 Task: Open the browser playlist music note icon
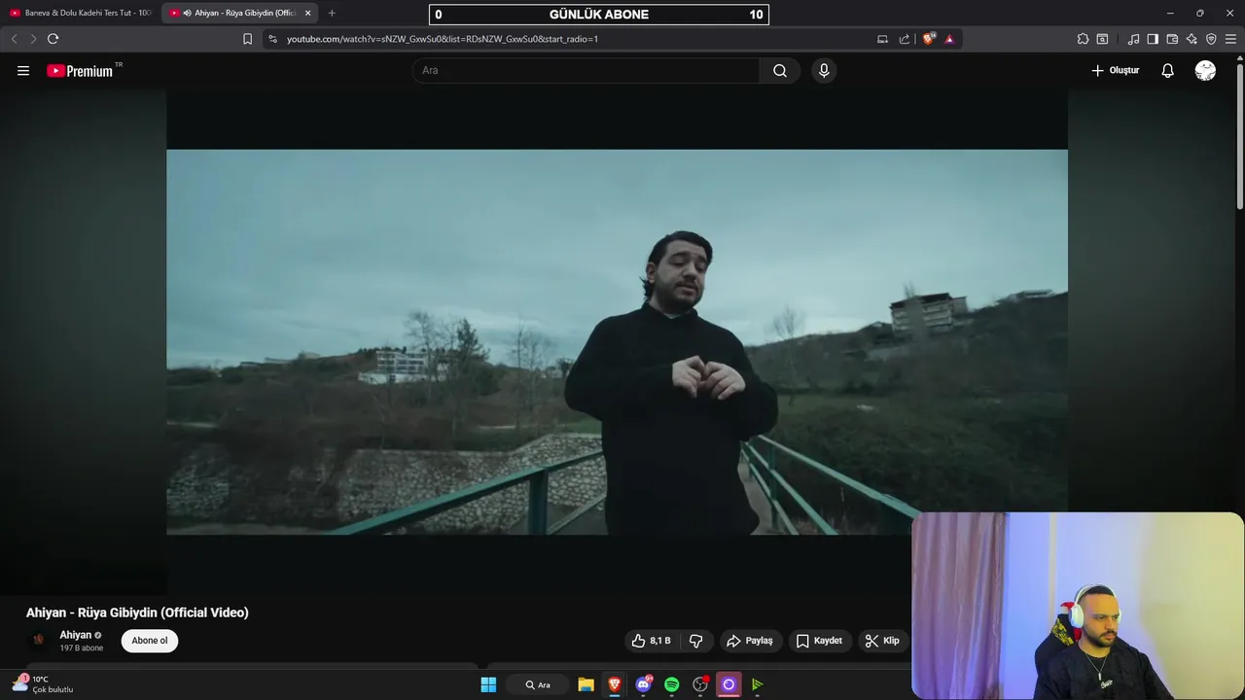click(x=1133, y=39)
